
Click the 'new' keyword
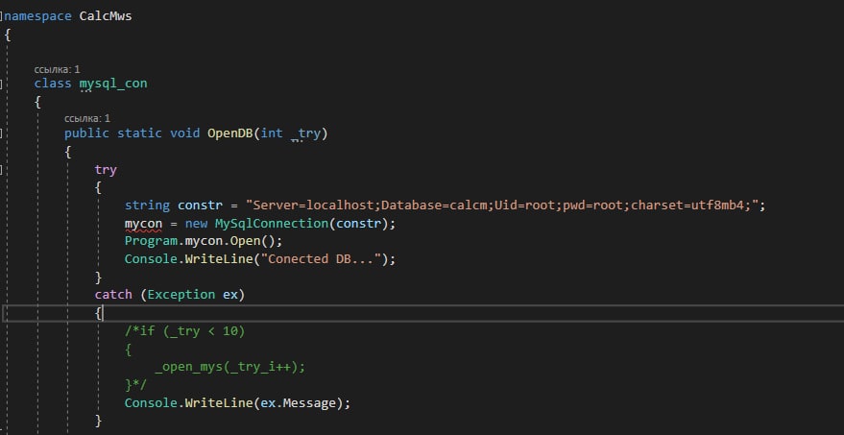pyautogui.click(x=196, y=224)
